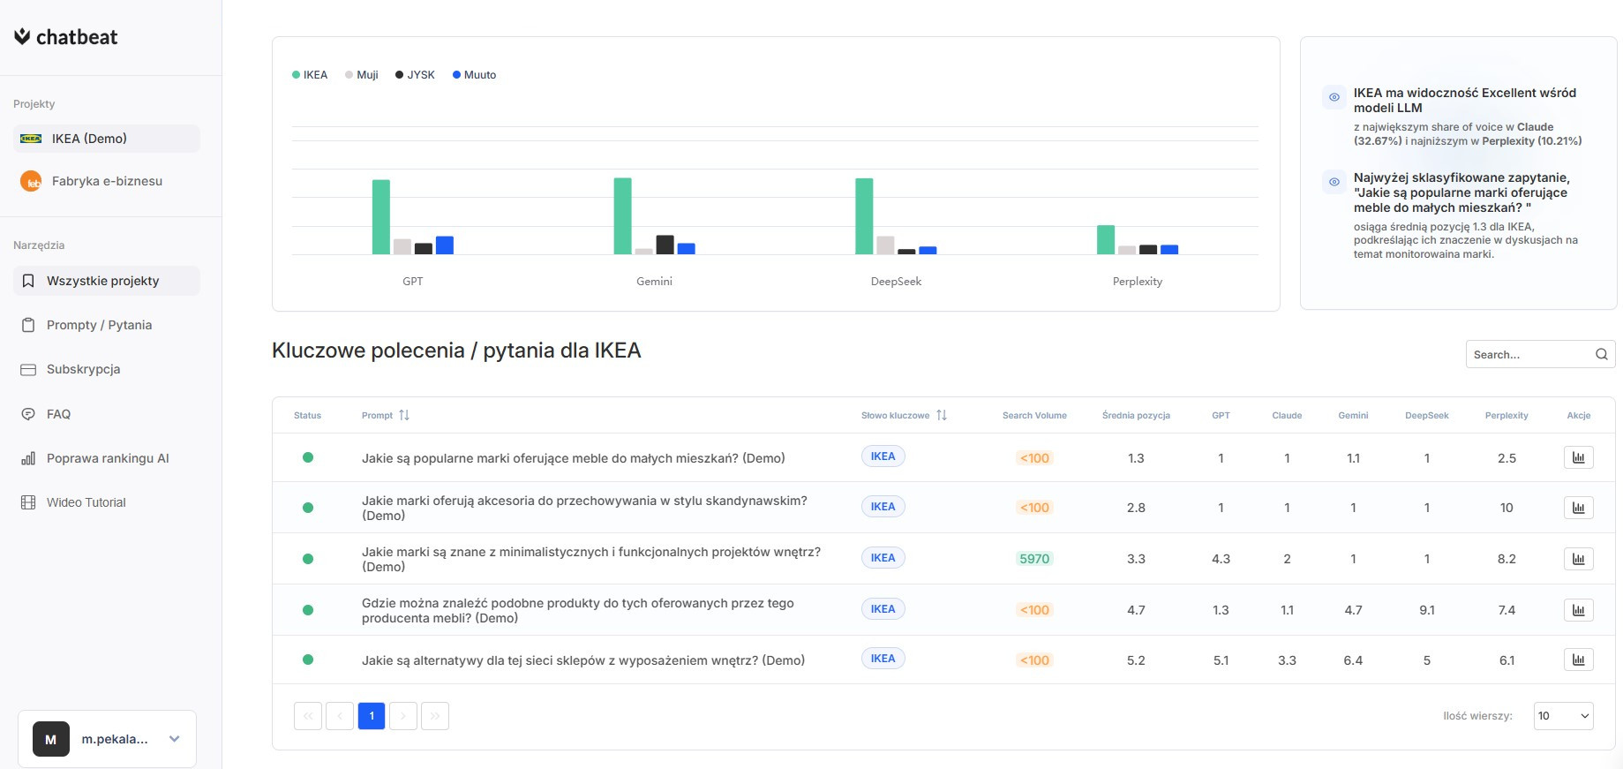Click the Search Volume column header
Screen dimensions: 1623x769
click(x=1034, y=415)
